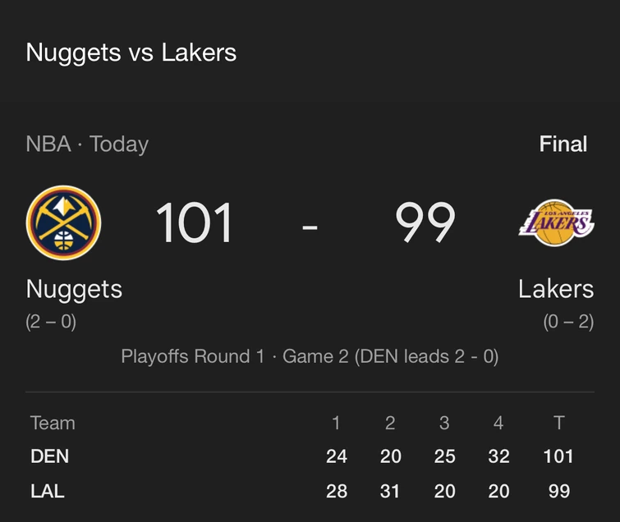This screenshot has width=620, height=522.
Task: Click the Team column header
Action: [53, 423]
